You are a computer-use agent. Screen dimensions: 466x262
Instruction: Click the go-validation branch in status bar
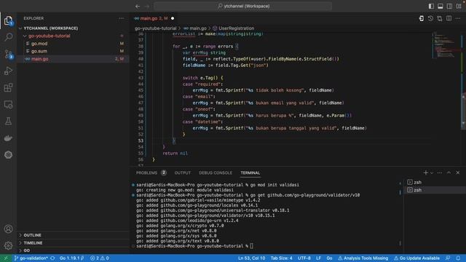[31, 258]
